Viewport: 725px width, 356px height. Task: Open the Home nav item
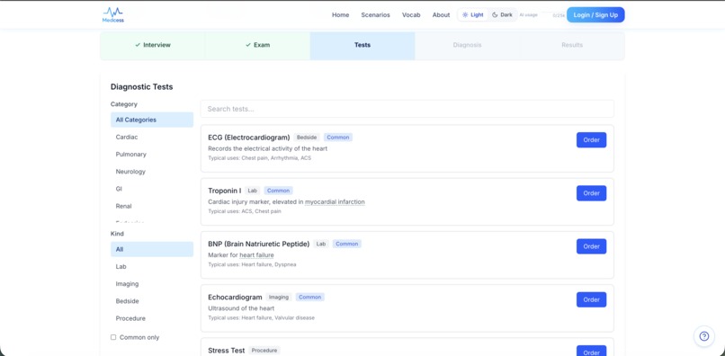pyautogui.click(x=340, y=14)
